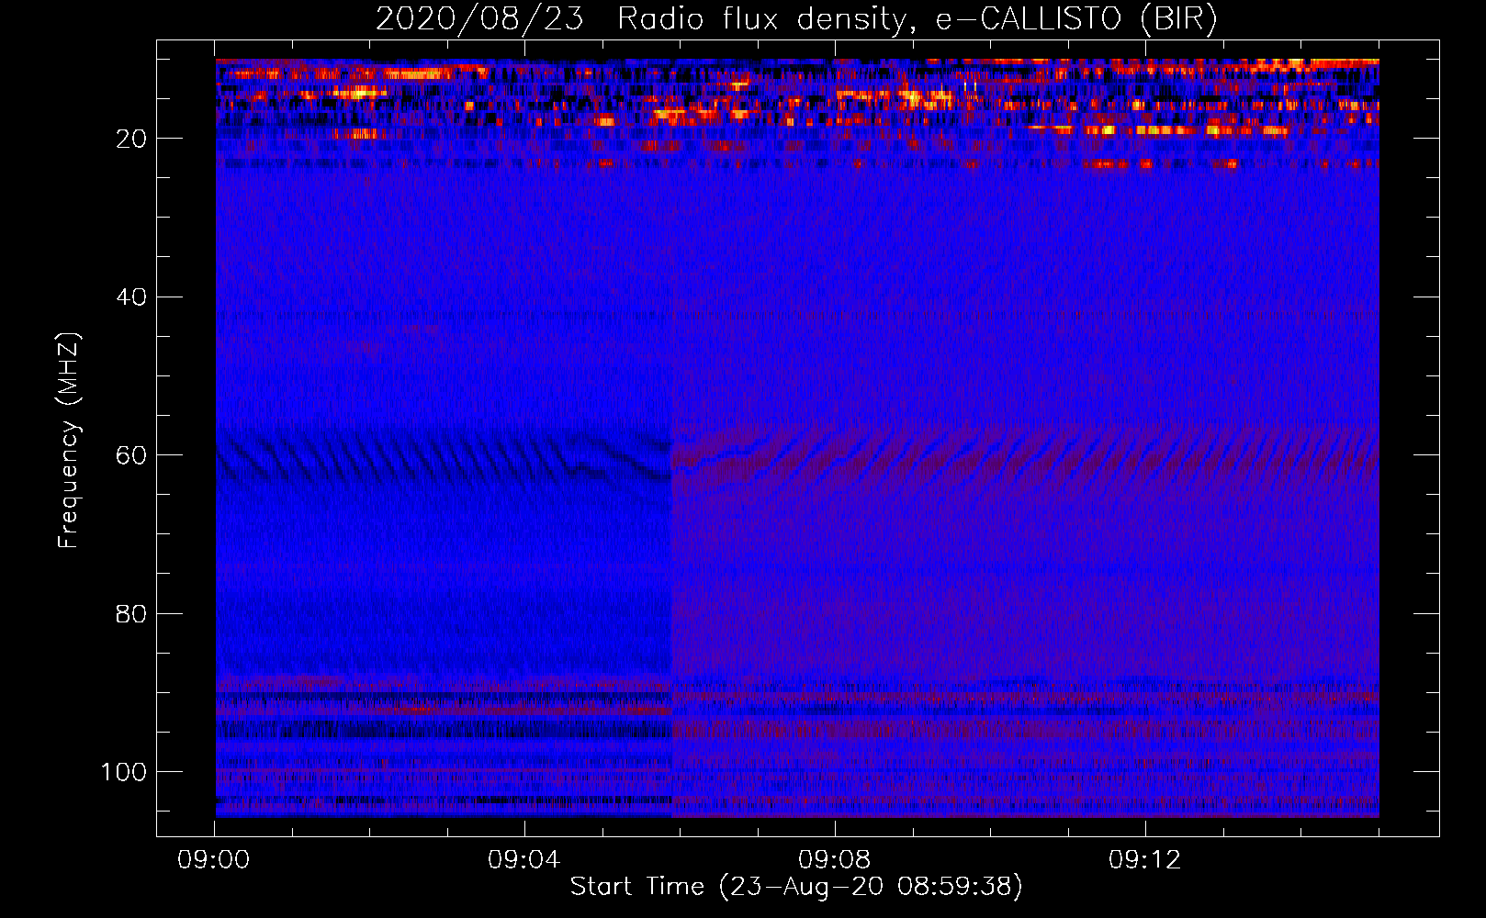Click the 'Start Time (23-Aug-20 08:59:38)' label
This screenshot has height=918, width=1486.
pyautogui.click(x=796, y=887)
